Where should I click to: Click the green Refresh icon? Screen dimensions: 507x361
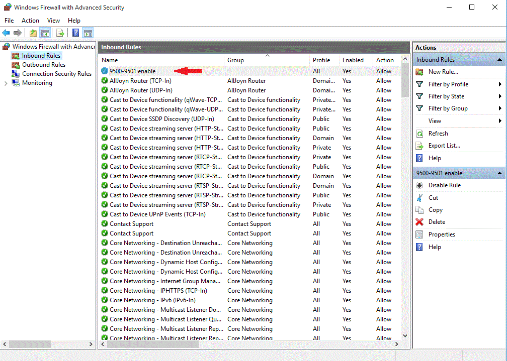[x=419, y=134]
